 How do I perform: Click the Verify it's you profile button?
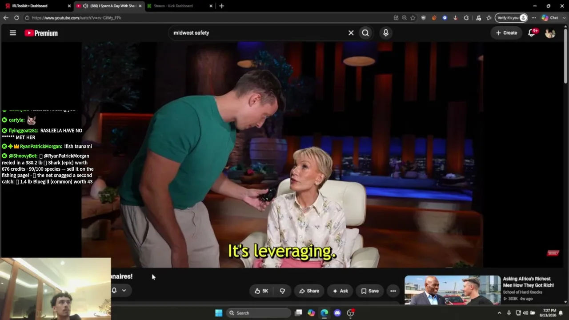click(512, 18)
